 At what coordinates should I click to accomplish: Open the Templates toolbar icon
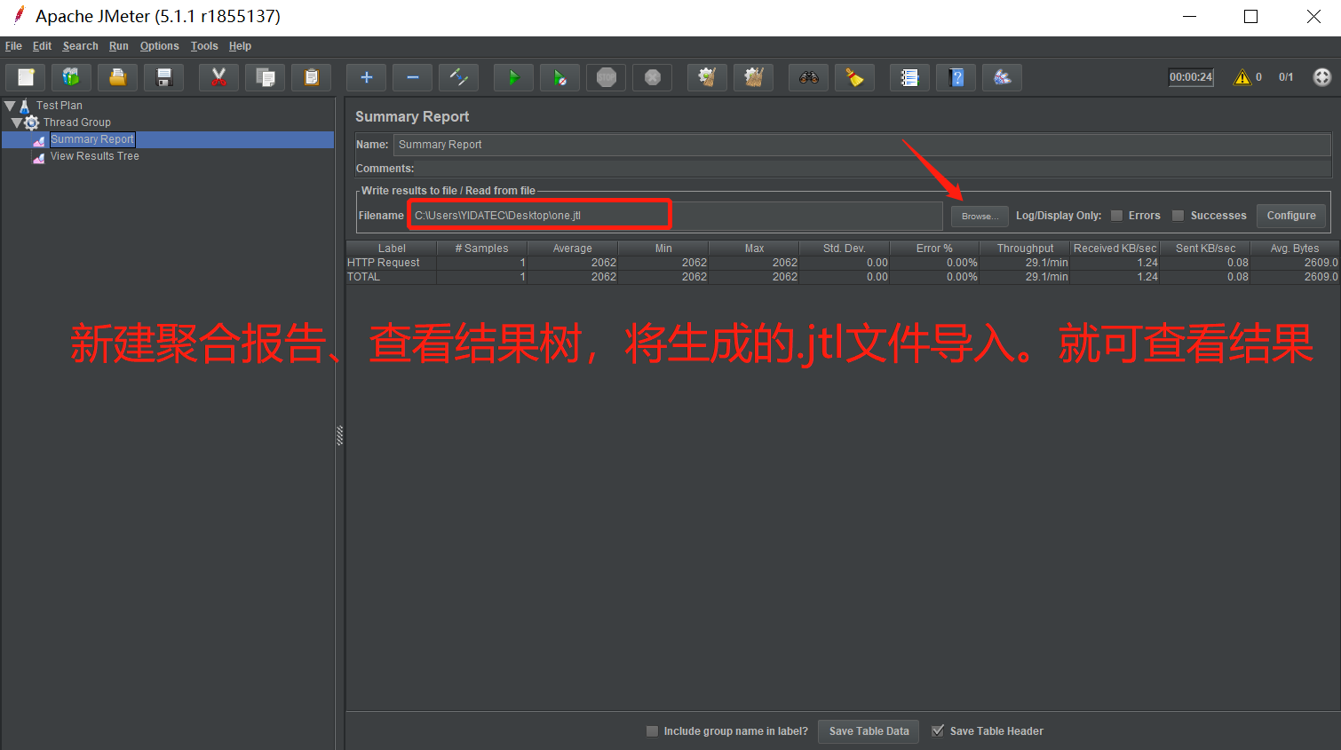[71, 77]
